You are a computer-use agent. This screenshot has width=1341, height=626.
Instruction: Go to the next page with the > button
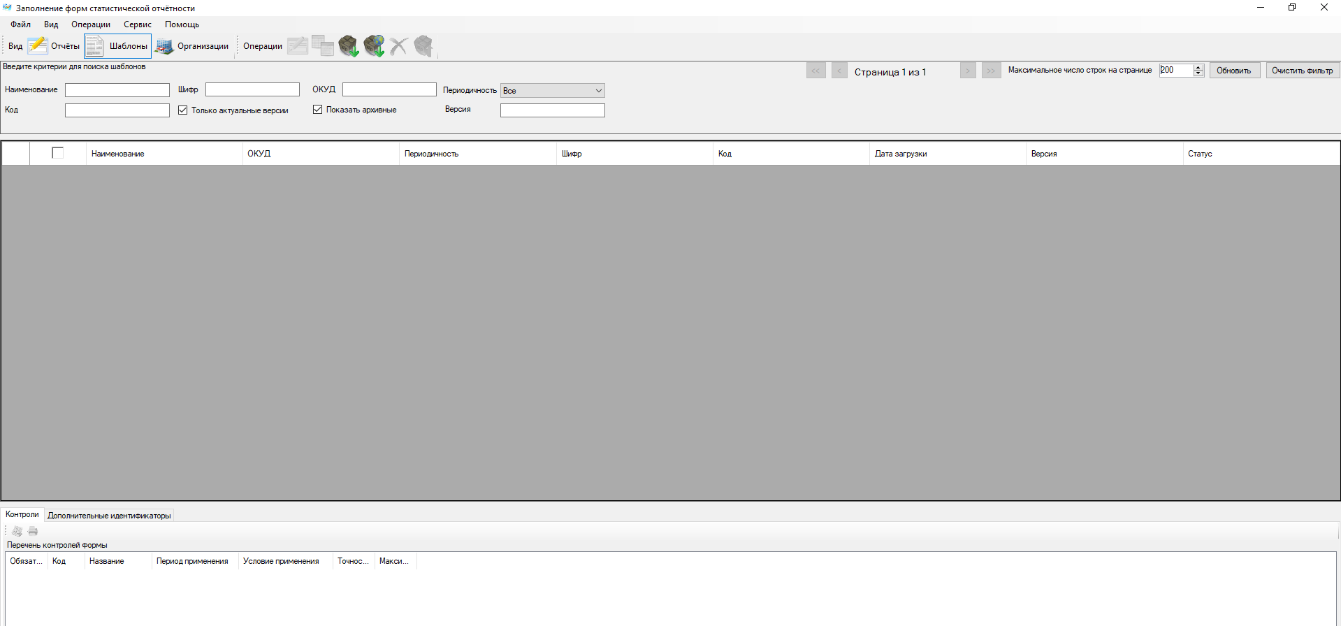tap(968, 71)
